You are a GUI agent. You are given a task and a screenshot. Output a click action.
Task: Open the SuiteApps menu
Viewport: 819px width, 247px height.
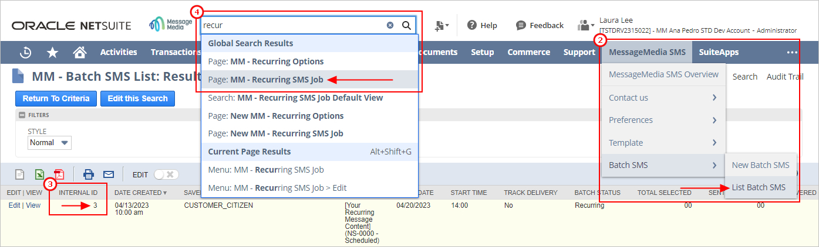(x=719, y=52)
